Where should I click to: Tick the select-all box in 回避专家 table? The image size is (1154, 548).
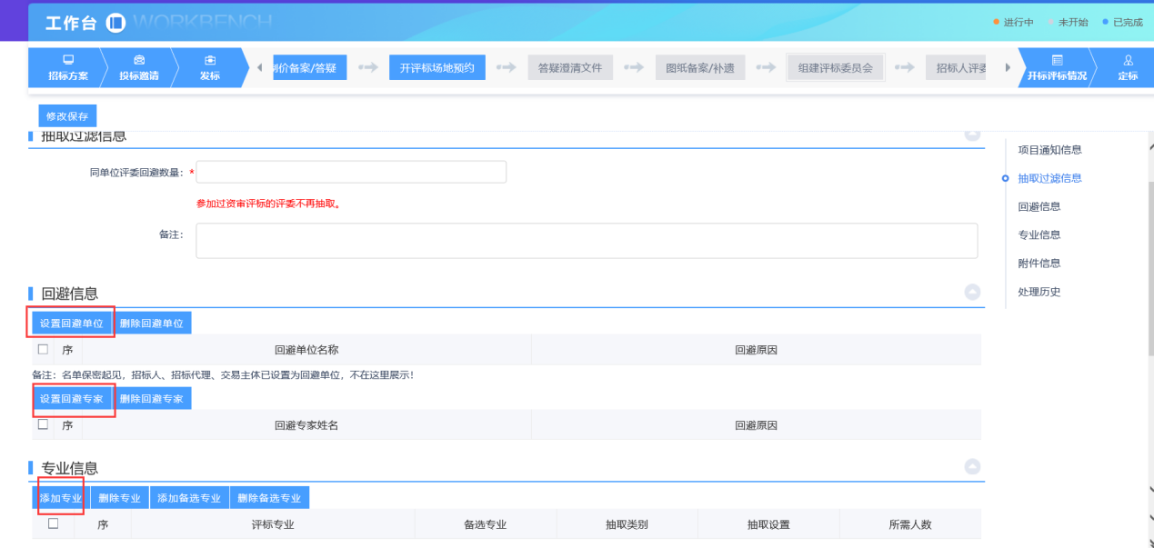pos(43,424)
